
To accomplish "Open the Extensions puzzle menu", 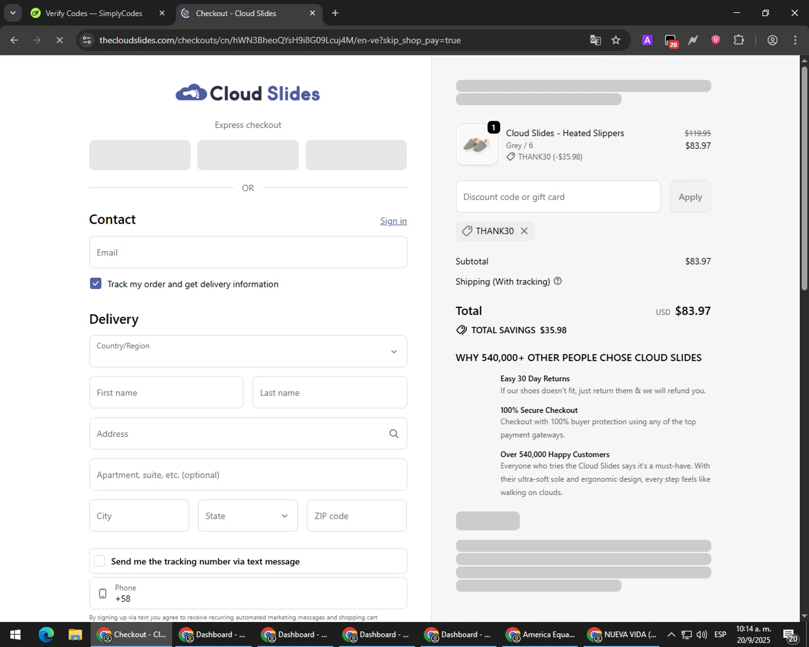I will tap(738, 40).
